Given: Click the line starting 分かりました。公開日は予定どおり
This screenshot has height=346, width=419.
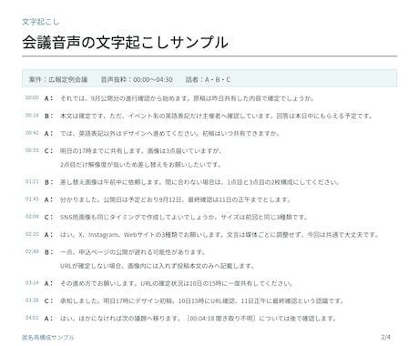Looking at the screenshot, I should tap(176, 199).
